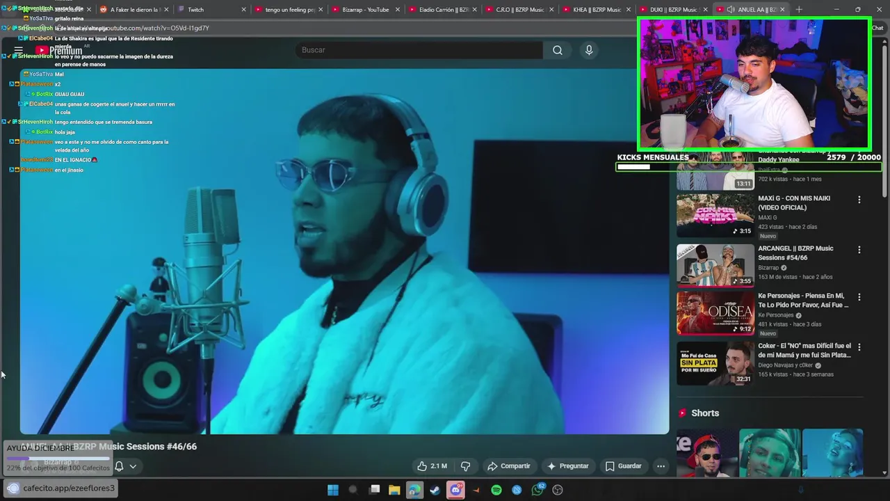Open MAXI G CON MIS NAIKI thumbnail
This screenshot has height=501, width=890.
point(715,216)
